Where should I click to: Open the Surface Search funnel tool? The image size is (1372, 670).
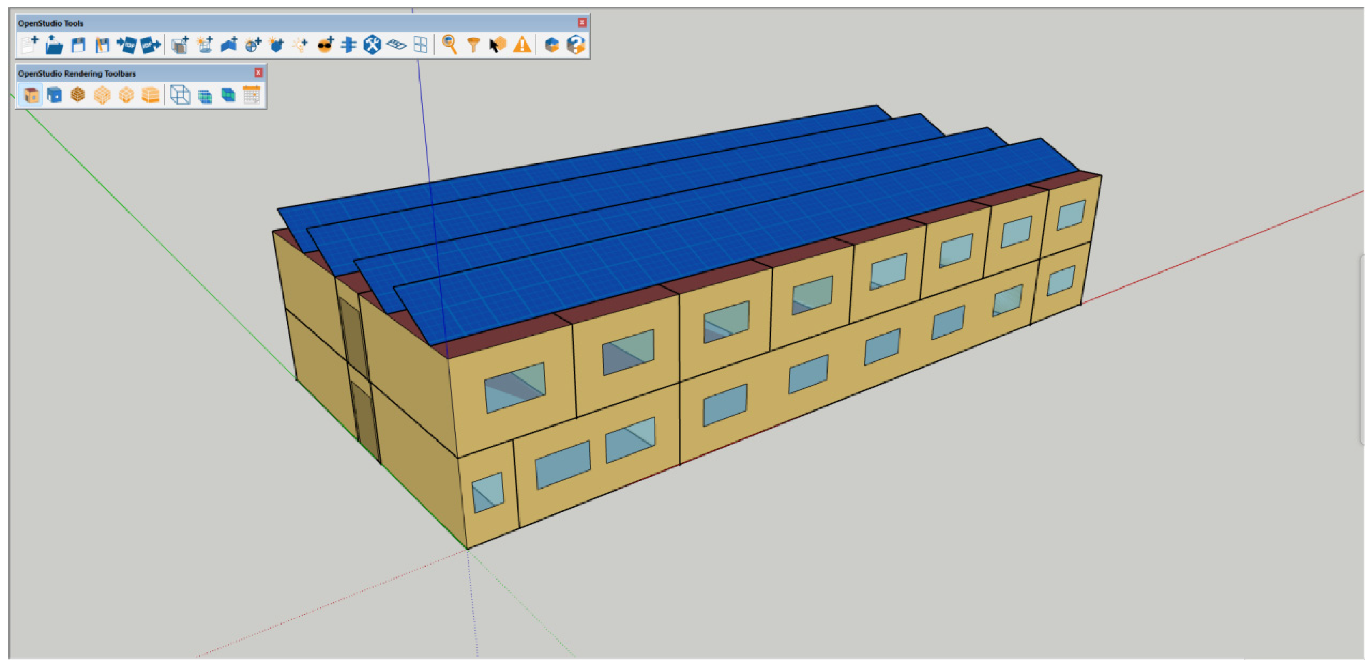tap(473, 45)
